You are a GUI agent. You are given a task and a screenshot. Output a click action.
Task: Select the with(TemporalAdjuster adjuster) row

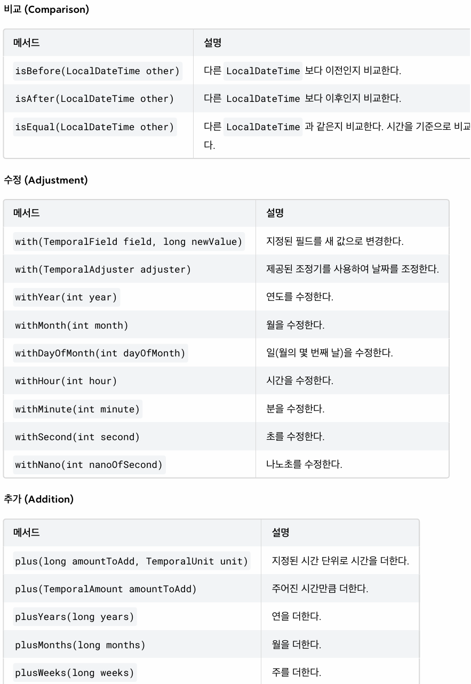(x=226, y=269)
